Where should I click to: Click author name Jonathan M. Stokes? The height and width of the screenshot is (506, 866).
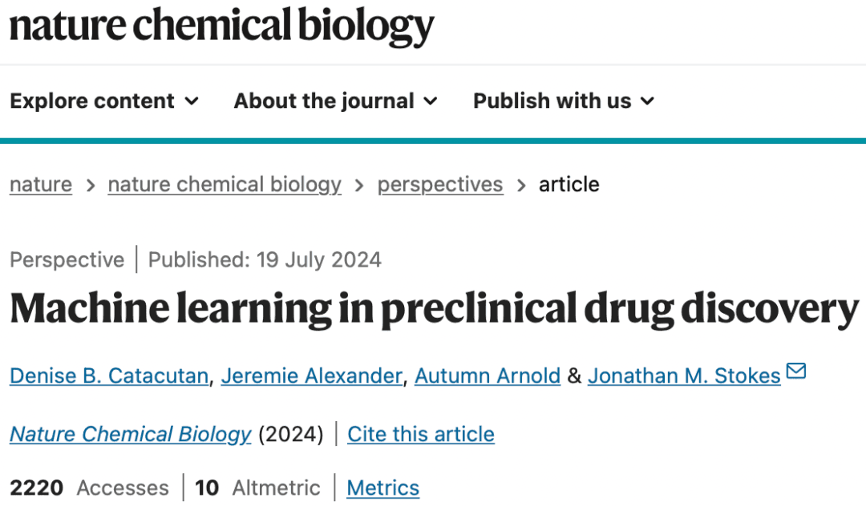pyautogui.click(x=684, y=376)
